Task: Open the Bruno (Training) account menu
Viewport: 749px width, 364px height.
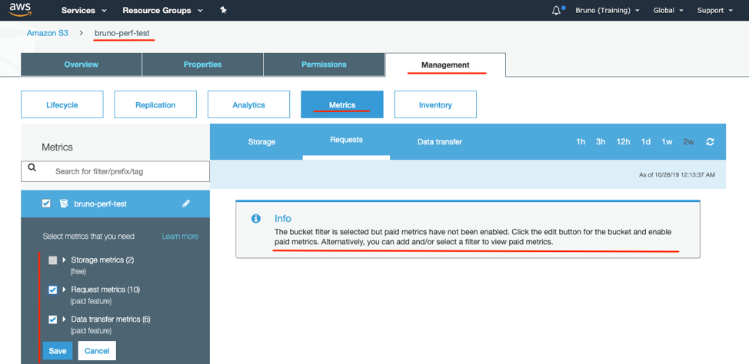Action: (x=608, y=11)
